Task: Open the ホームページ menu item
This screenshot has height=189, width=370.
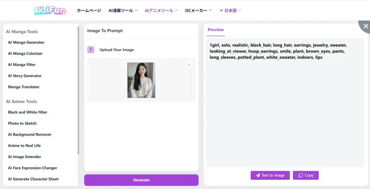Action: coord(89,10)
